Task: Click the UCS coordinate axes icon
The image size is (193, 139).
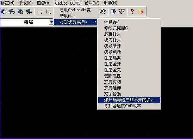Action: point(48,12)
